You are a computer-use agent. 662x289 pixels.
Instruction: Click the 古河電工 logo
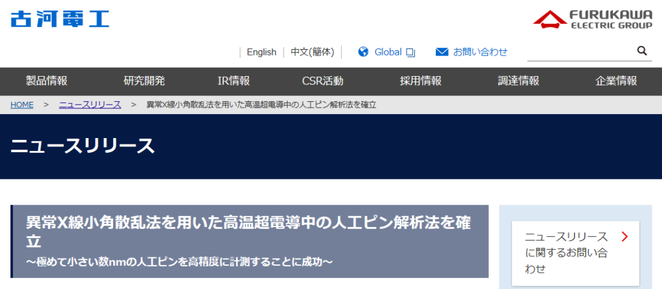pyautogui.click(x=60, y=19)
